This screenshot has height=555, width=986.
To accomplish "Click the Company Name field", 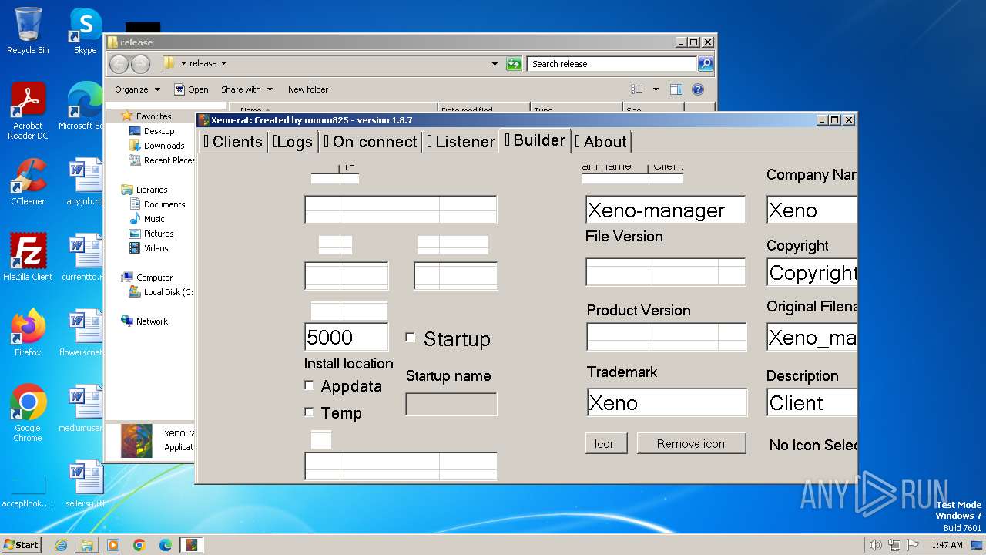I will (x=812, y=210).
